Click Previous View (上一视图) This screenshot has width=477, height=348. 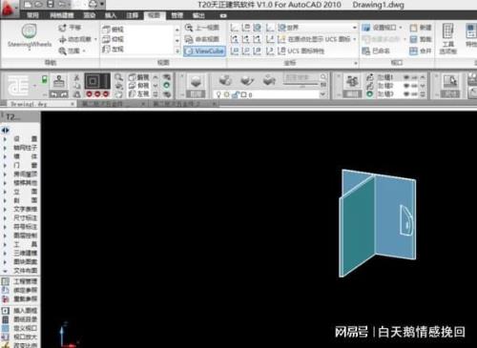point(202,28)
